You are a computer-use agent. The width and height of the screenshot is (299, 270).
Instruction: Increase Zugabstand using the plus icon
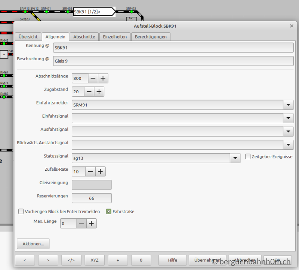(x=99, y=91)
